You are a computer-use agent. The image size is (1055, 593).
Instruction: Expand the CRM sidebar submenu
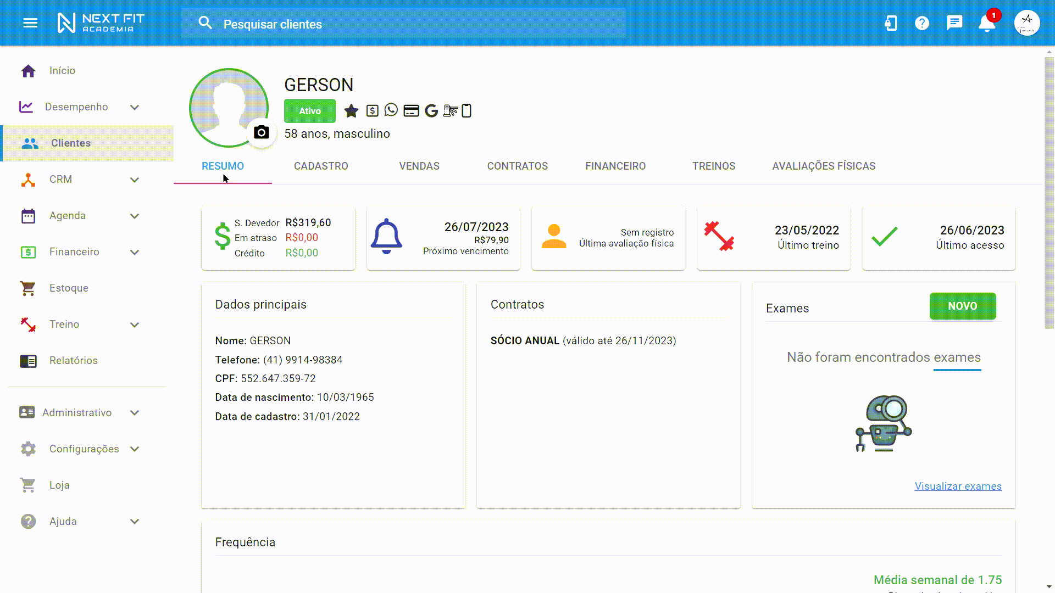pos(135,180)
